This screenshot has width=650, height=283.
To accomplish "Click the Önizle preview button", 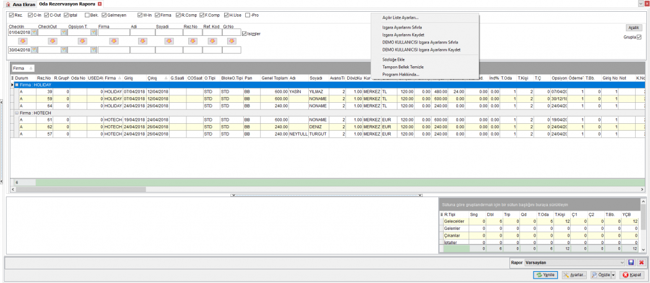I will (600, 275).
